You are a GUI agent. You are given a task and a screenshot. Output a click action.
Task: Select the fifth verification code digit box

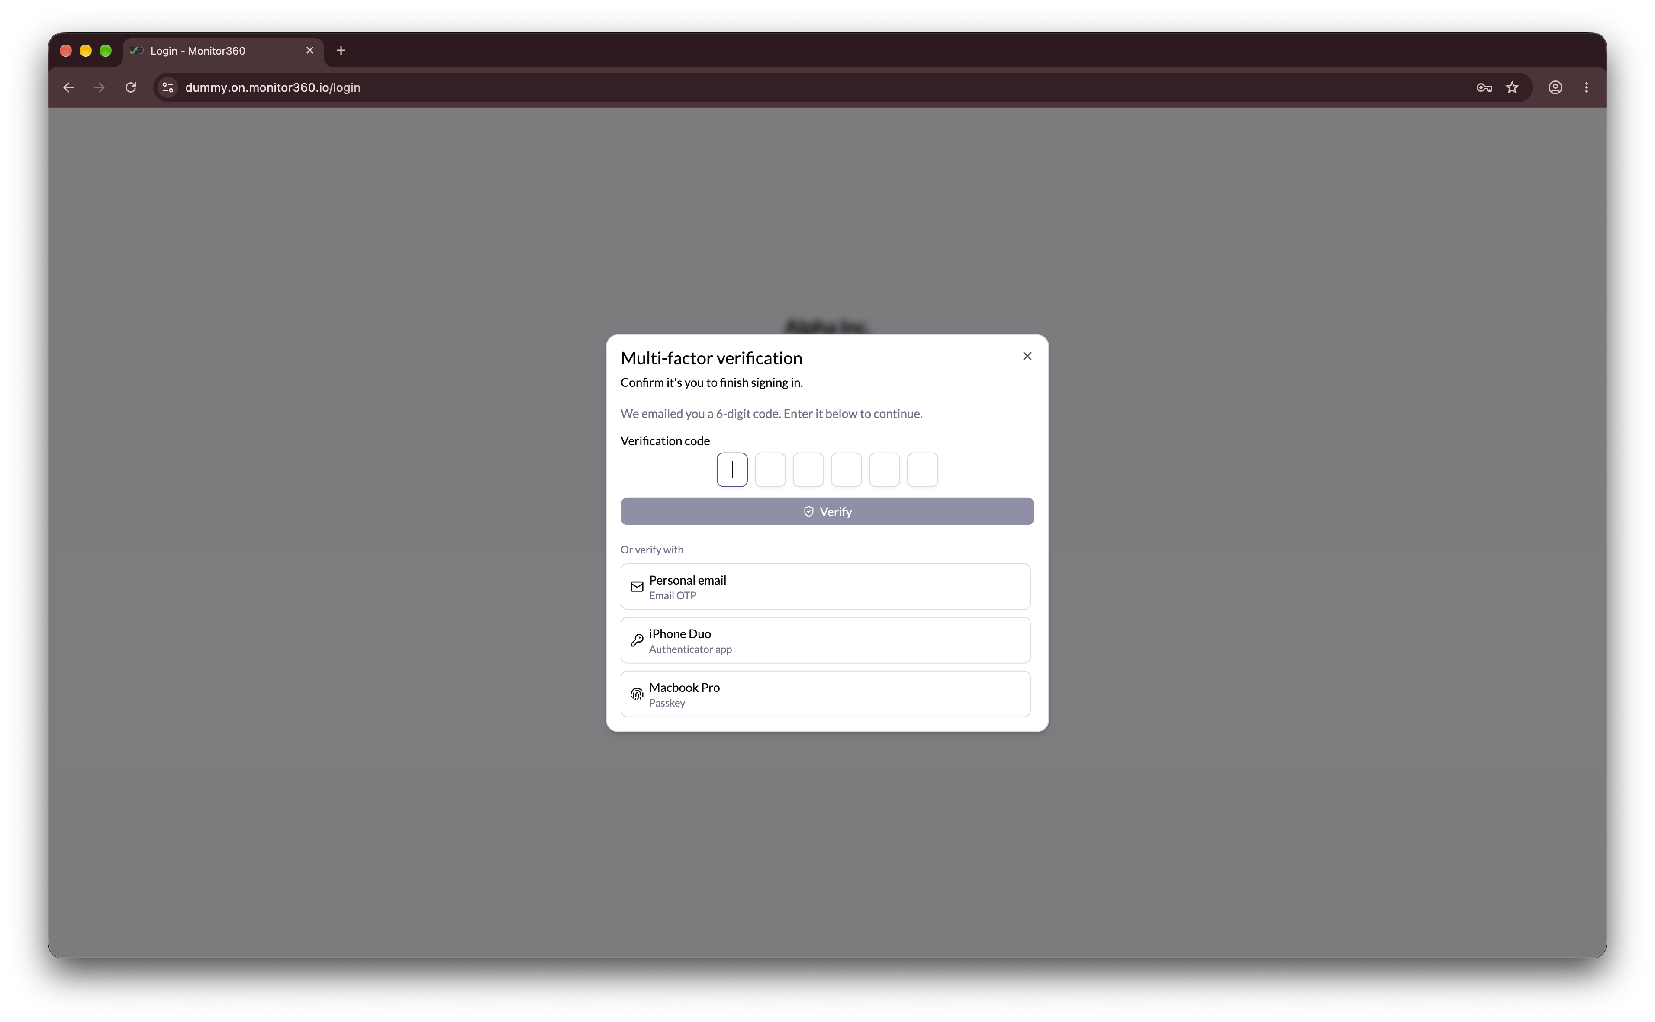[884, 470]
